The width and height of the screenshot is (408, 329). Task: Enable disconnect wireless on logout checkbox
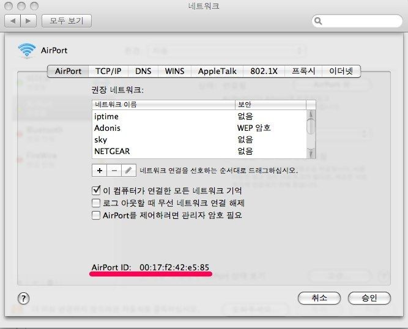point(96,203)
